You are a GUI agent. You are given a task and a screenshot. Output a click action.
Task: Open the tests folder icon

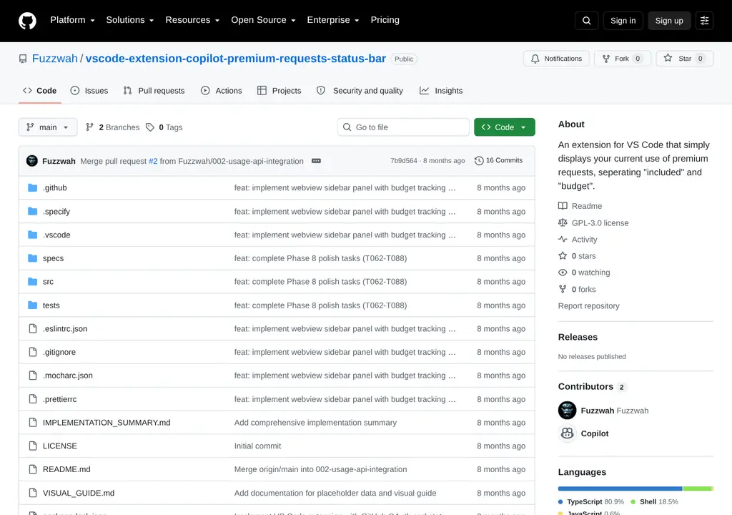pyautogui.click(x=33, y=305)
